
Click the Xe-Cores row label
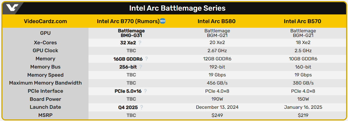[x=45, y=43]
